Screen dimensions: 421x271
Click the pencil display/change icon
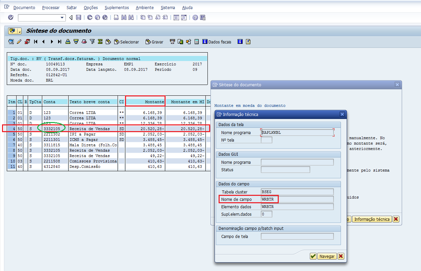coord(19,42)
